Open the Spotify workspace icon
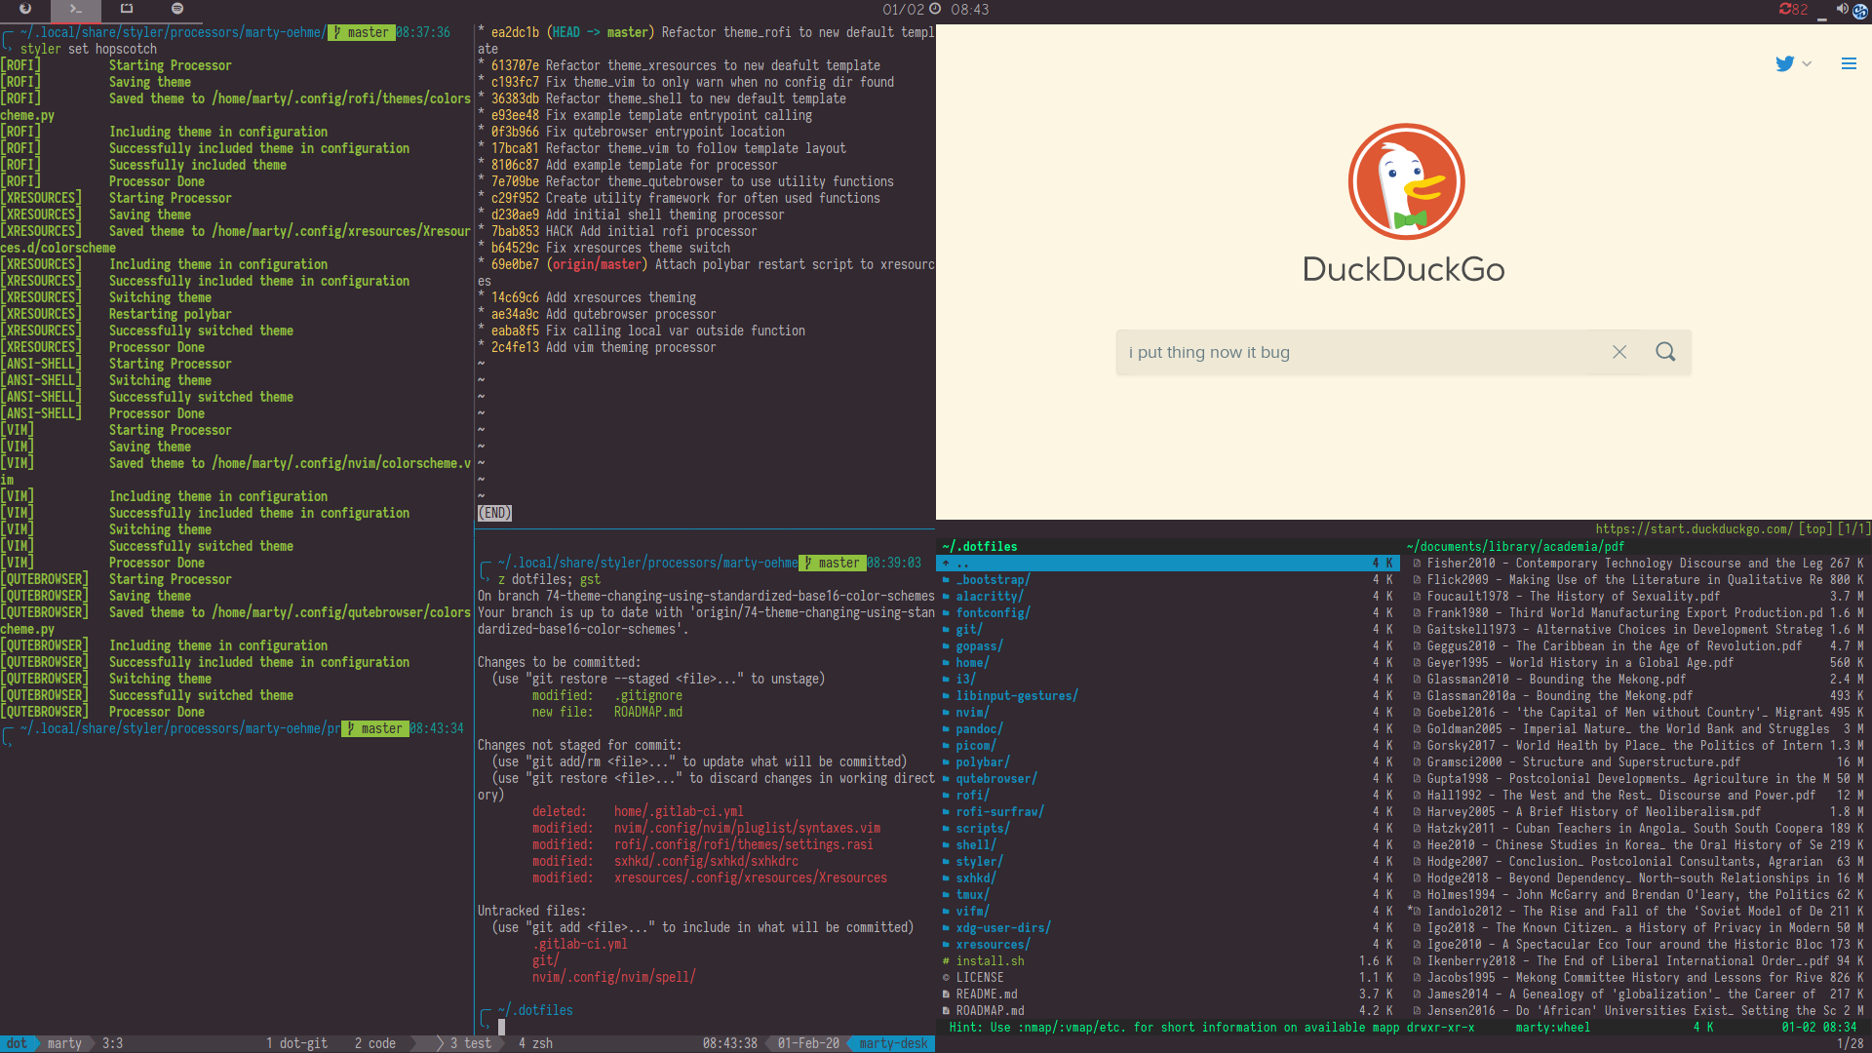The image size is (1872, 1053). coord(177,9)
